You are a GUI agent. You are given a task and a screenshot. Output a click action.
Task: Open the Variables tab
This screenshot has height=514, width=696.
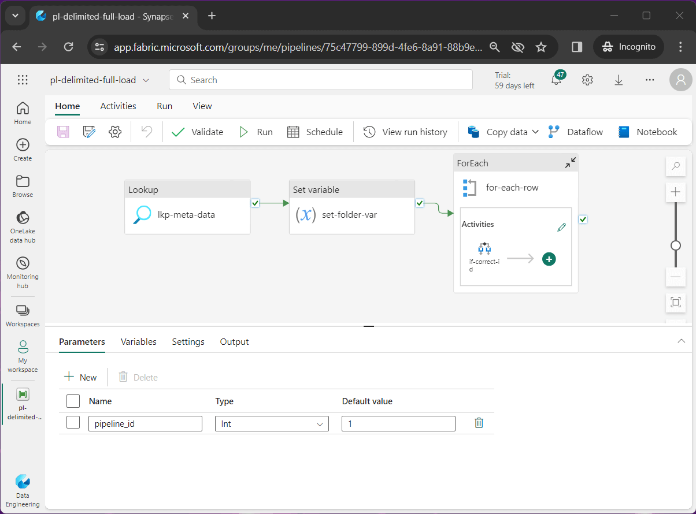[x=138, y=342]
